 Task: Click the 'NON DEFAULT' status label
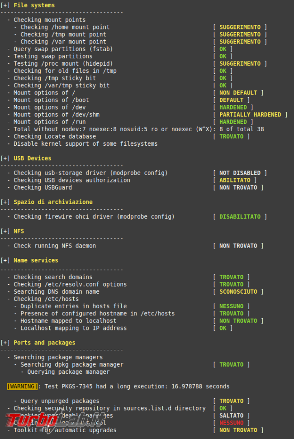pyautogui.click(x=238, y=93)
